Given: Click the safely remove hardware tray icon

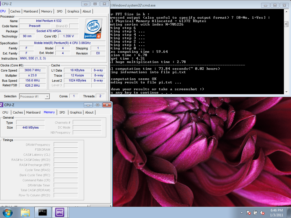Looking at the screenshot, I should [x=255, y=213].
